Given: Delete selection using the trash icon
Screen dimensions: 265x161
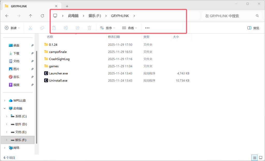Looking at the screenshot, I should (x=89, y=28).
